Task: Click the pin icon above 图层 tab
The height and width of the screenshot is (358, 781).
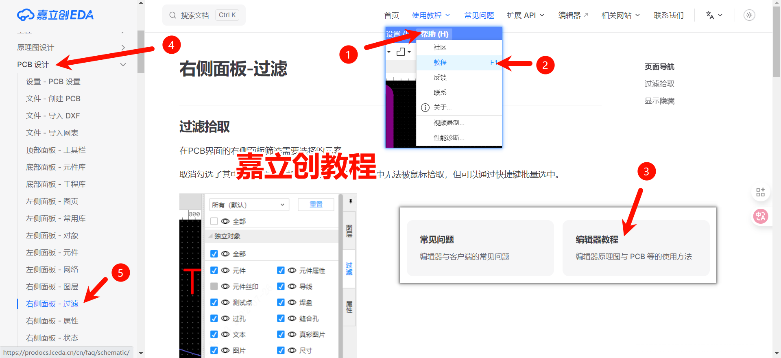Action: 350,201
